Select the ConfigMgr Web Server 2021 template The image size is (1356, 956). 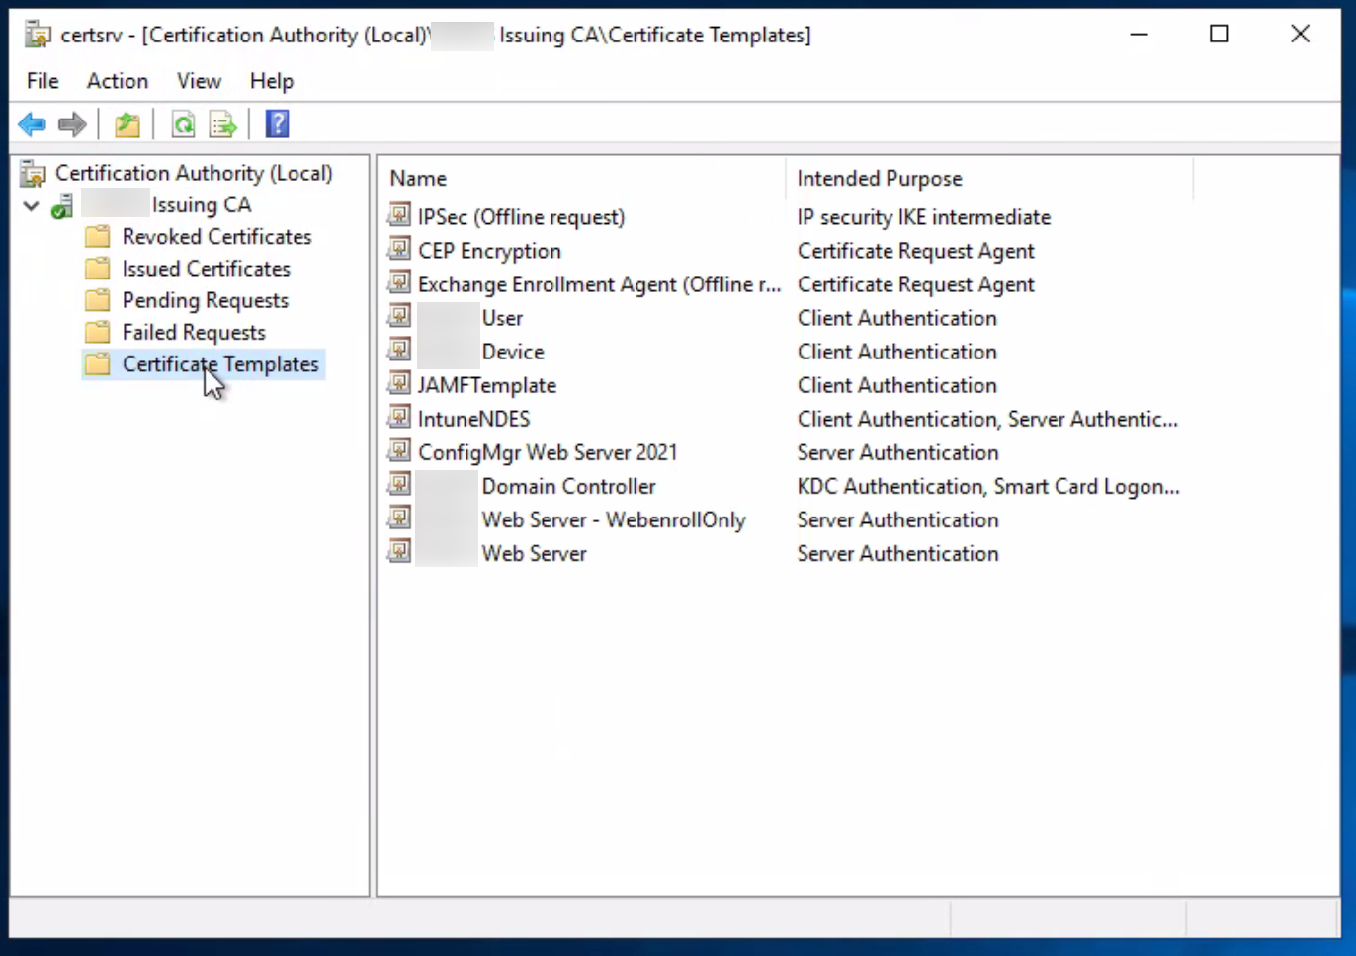pos(548,452)
